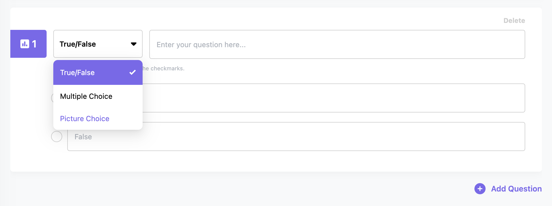Image resolution: width=552 pixels, height=206 pixels.
Task: Click the plus icon beside Add Question
Action: click(480, 189)
